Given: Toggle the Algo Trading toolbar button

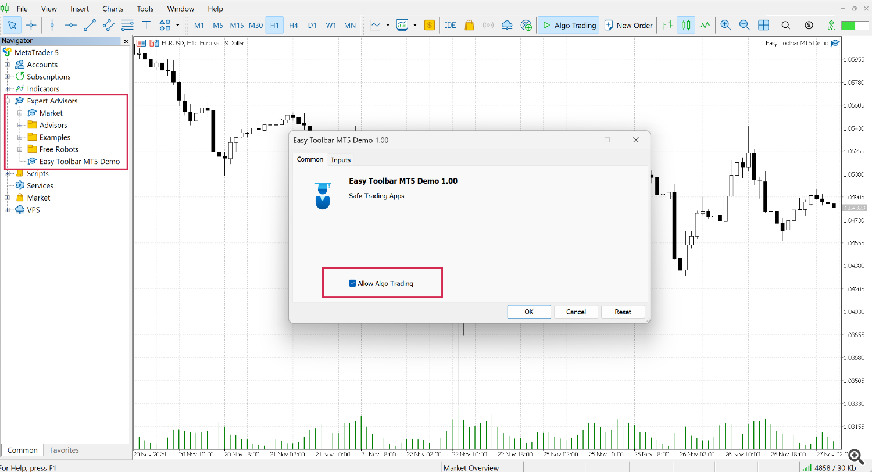Looking at the screenshot, I should click(x=569, y=25).
